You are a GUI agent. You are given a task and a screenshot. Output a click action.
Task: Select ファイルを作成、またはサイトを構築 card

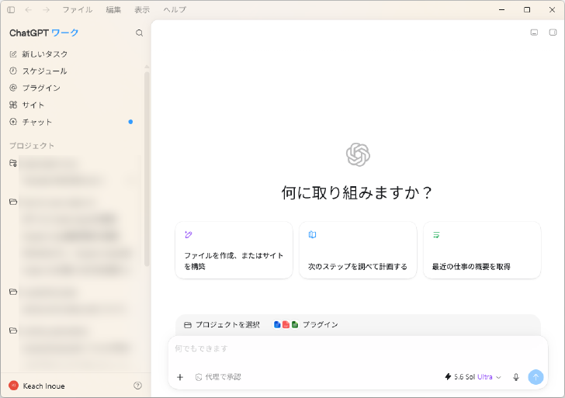(x=234, y=251)
